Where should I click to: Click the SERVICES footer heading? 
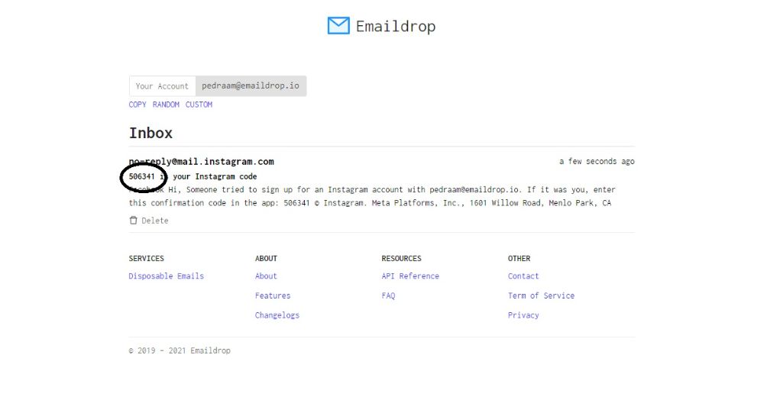point(146,258)
